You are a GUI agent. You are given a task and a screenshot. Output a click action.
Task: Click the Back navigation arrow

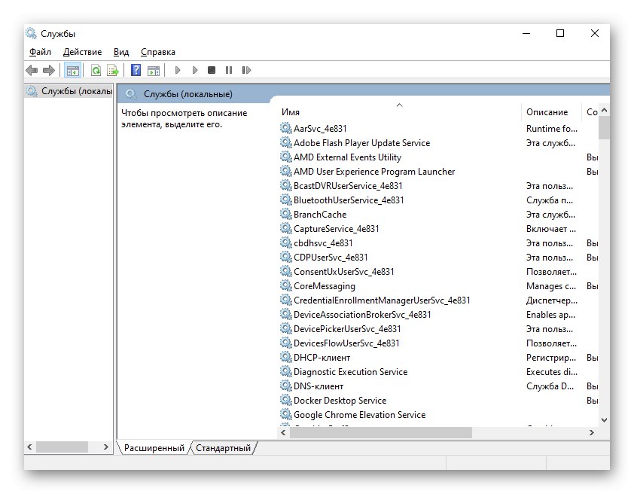(x=31, y=70)
